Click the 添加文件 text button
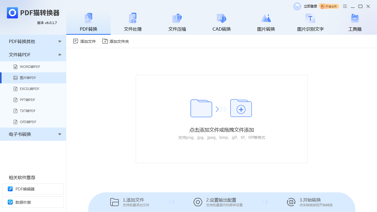Screen dimensions: 377x212 click(88, 41)
